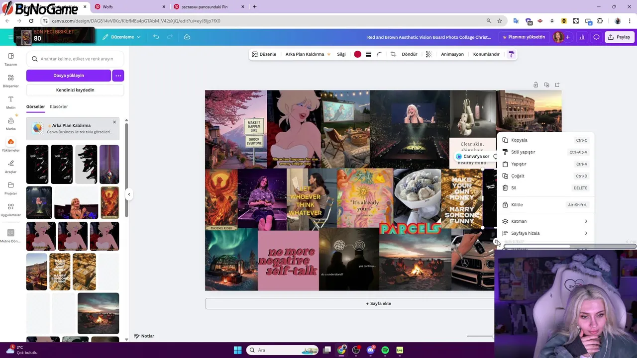Open the Metin text panel
This screenshot has height=358, width=637.
click(x=10, y=102)
